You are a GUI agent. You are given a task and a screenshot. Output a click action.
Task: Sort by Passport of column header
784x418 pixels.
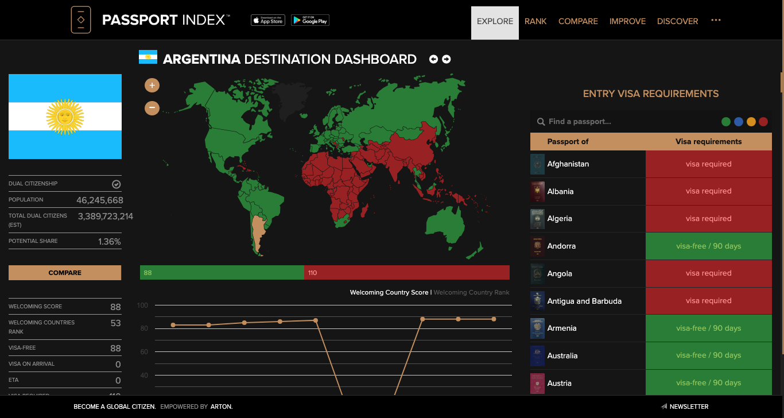click(568, 141)
